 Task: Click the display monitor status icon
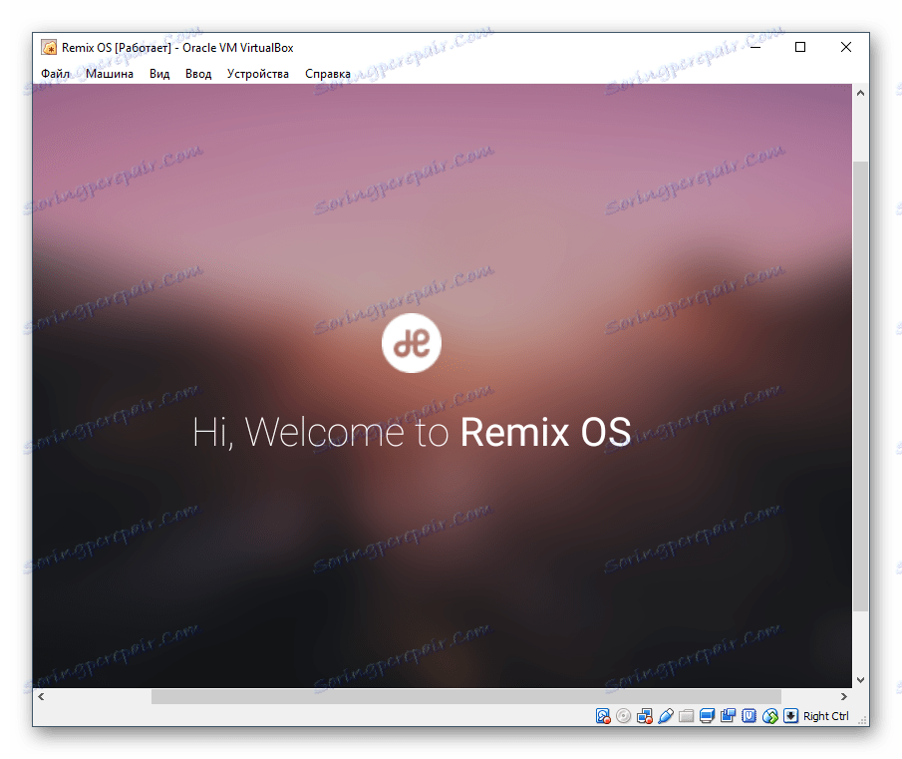[707, 716]
